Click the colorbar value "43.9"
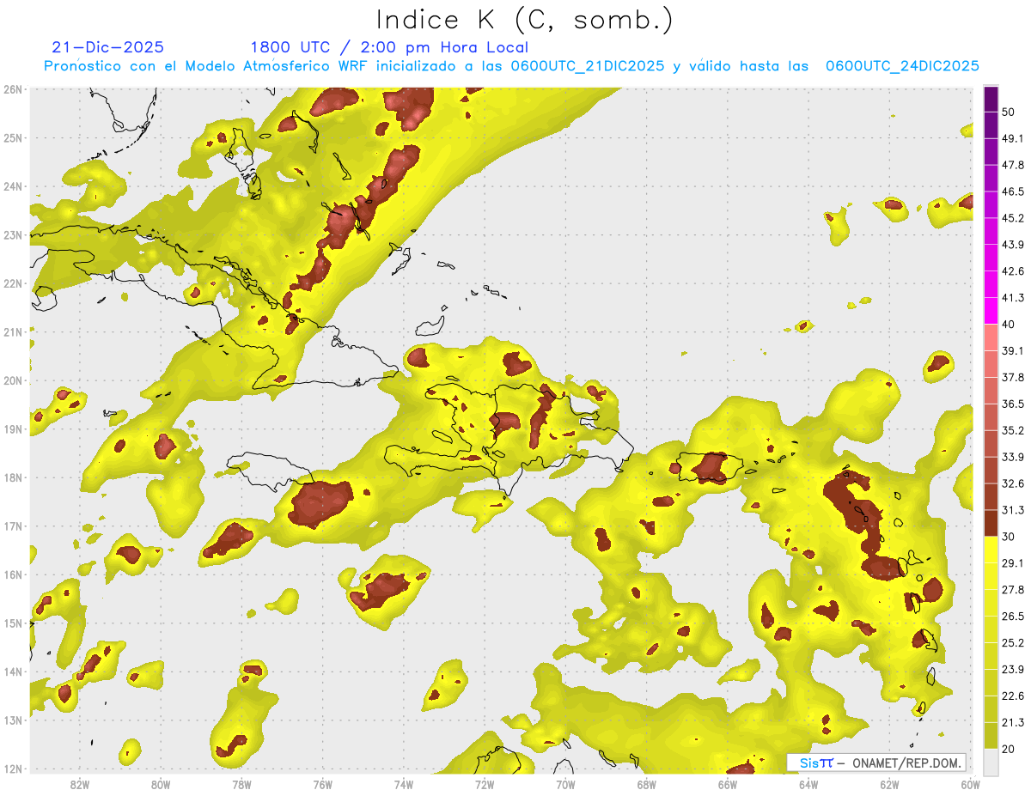The image size is (1031, 796). click(1012, 245)
